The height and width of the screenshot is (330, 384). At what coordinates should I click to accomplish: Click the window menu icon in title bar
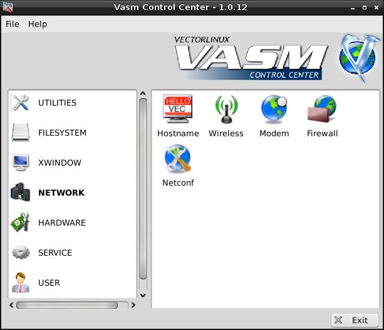(x=8, y=7)
